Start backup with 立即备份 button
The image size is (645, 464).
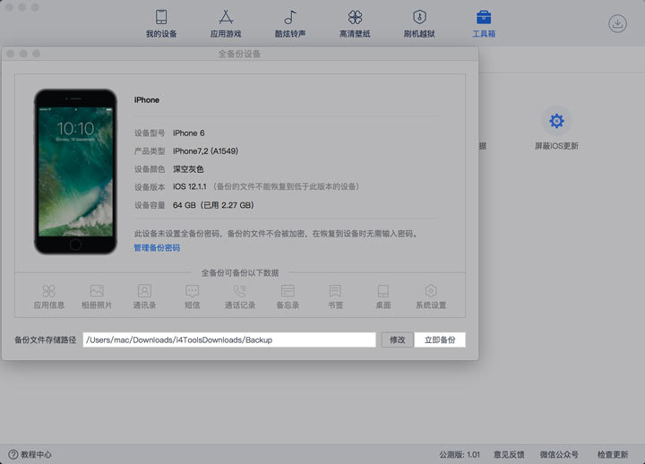(440, 339)
